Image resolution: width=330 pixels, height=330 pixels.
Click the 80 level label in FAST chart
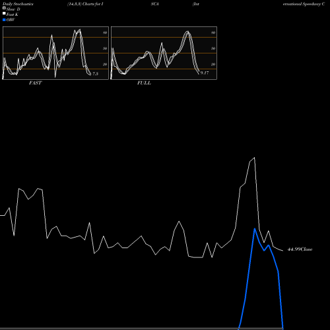tap(105, 32)
